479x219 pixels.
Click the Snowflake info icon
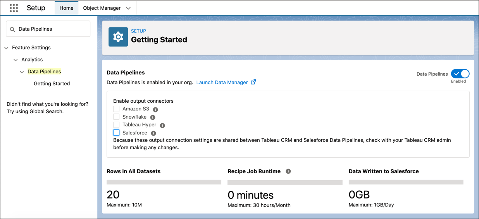coord(153,117)
